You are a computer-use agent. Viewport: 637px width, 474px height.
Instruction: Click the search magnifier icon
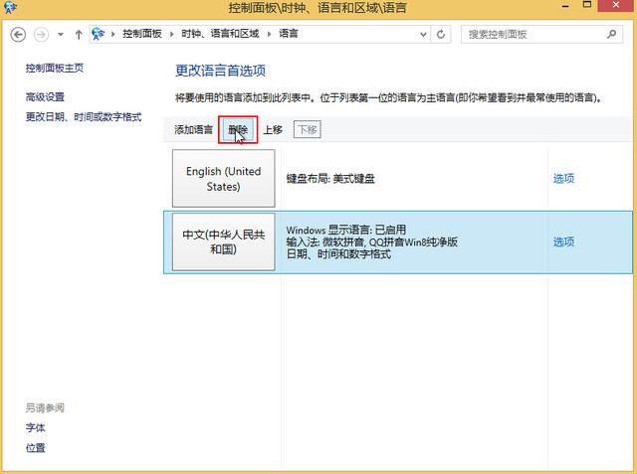611,34
